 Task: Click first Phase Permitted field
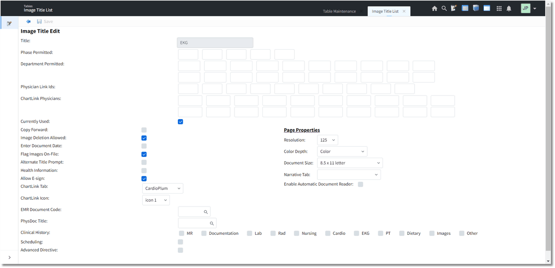click(188, 54)
